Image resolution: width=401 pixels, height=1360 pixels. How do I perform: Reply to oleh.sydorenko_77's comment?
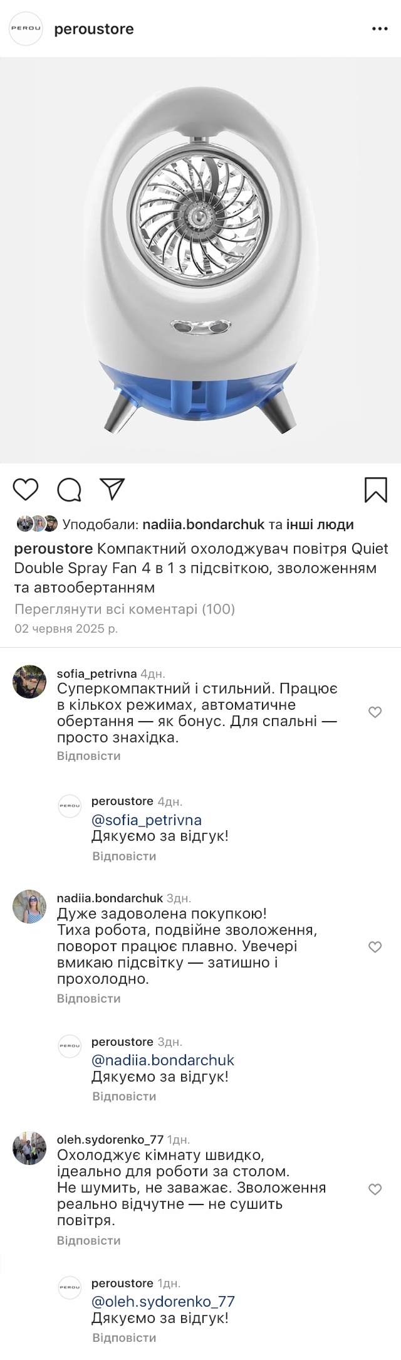(88, 1240)
